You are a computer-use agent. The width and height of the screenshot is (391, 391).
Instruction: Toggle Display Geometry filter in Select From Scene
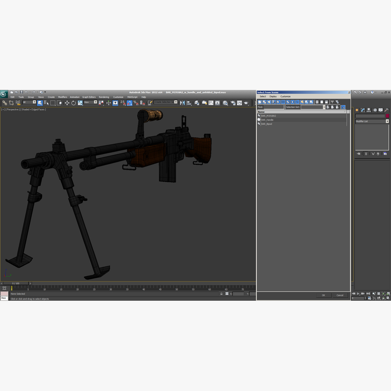[259, 102]
